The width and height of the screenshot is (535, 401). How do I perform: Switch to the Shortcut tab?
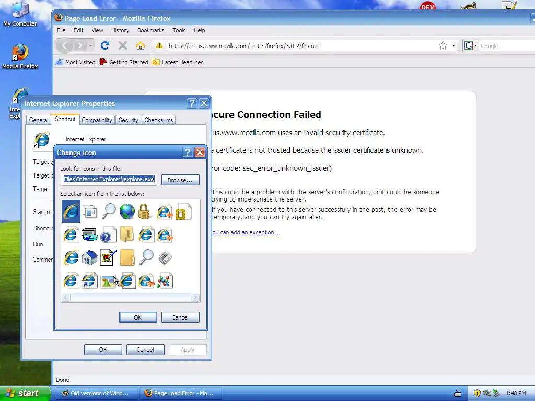[65, 119]
